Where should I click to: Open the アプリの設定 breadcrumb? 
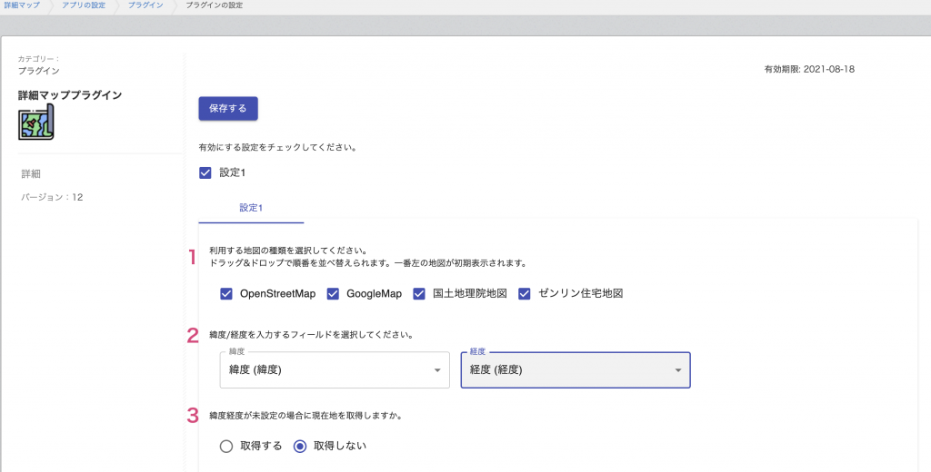(84, 5)
